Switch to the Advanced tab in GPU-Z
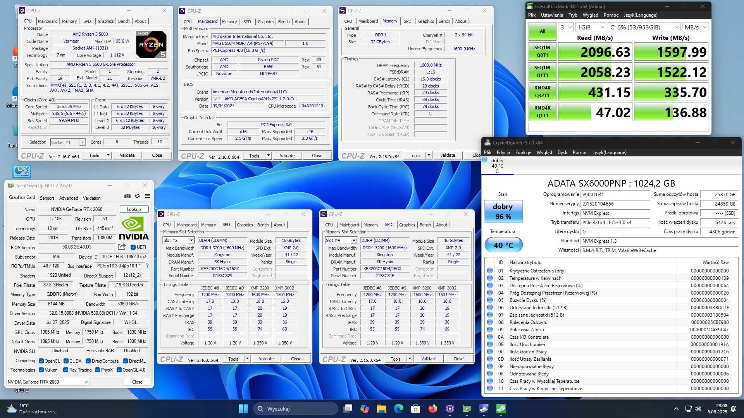 pyautogui.click(x=69, y=198)
